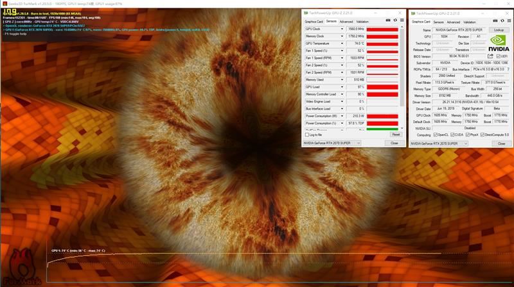The width and height of the screenshot is (514, 287).
Task: Open the Video Engine Load dropdown
Action: coord(342,101)
